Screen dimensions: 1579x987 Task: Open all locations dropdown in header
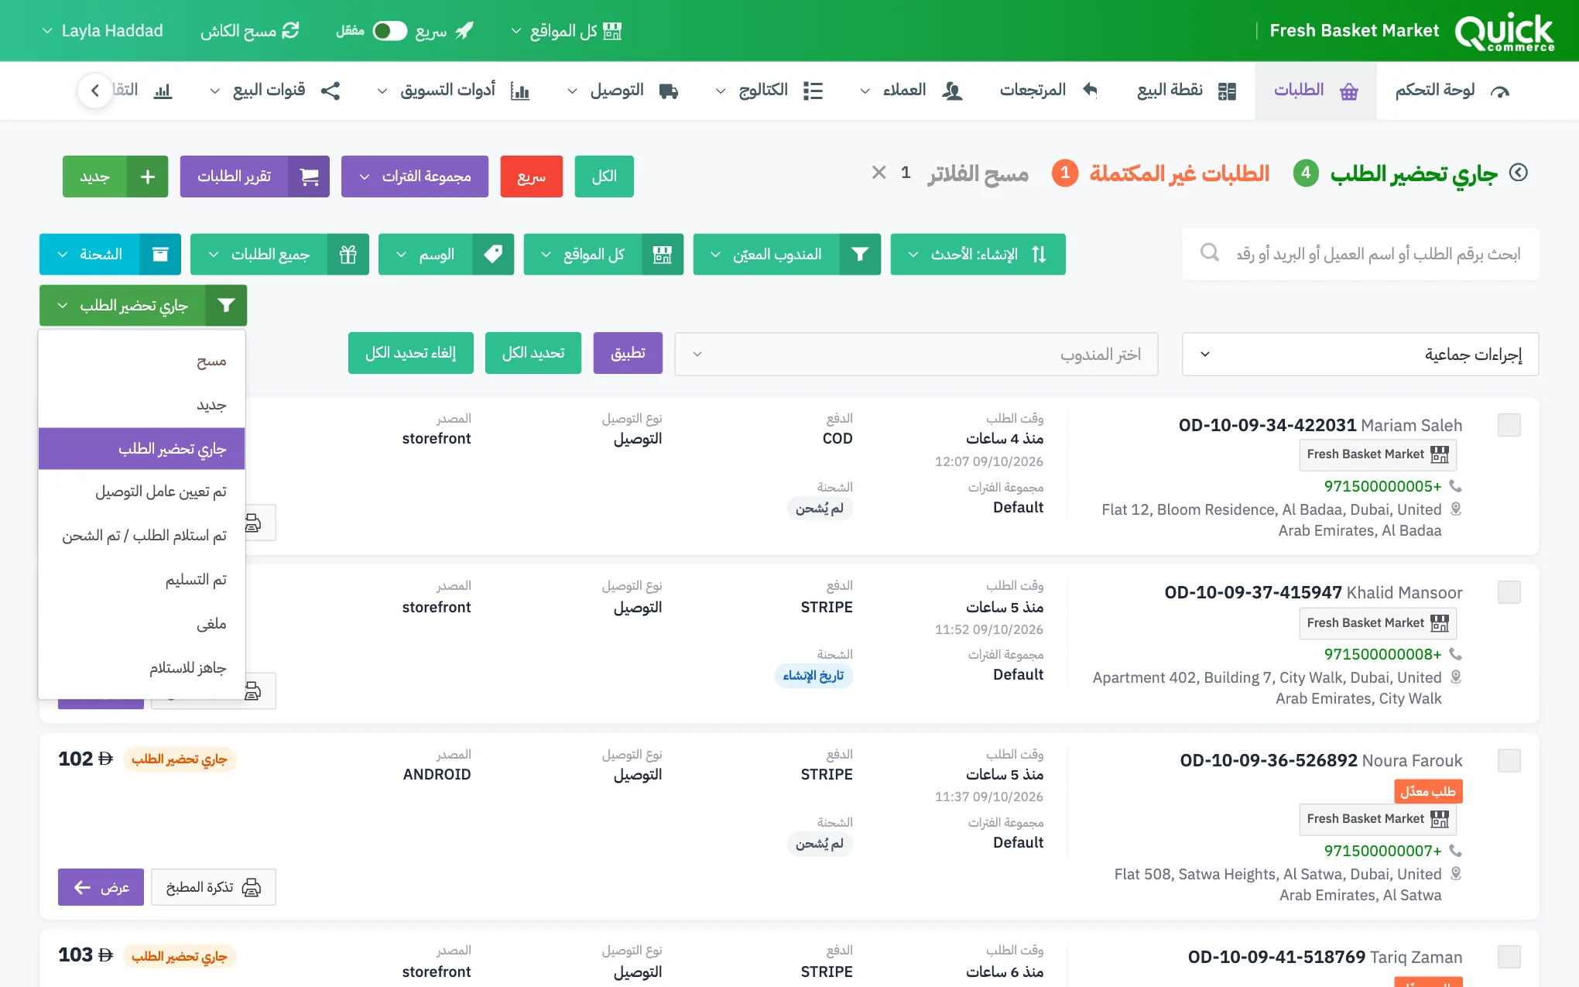(567, 31)
